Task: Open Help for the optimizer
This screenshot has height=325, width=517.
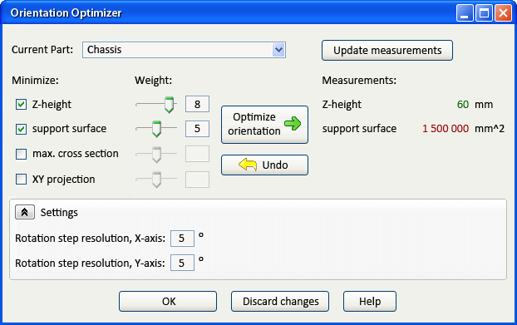Action: pyautogui.click(x=370, y=301)
